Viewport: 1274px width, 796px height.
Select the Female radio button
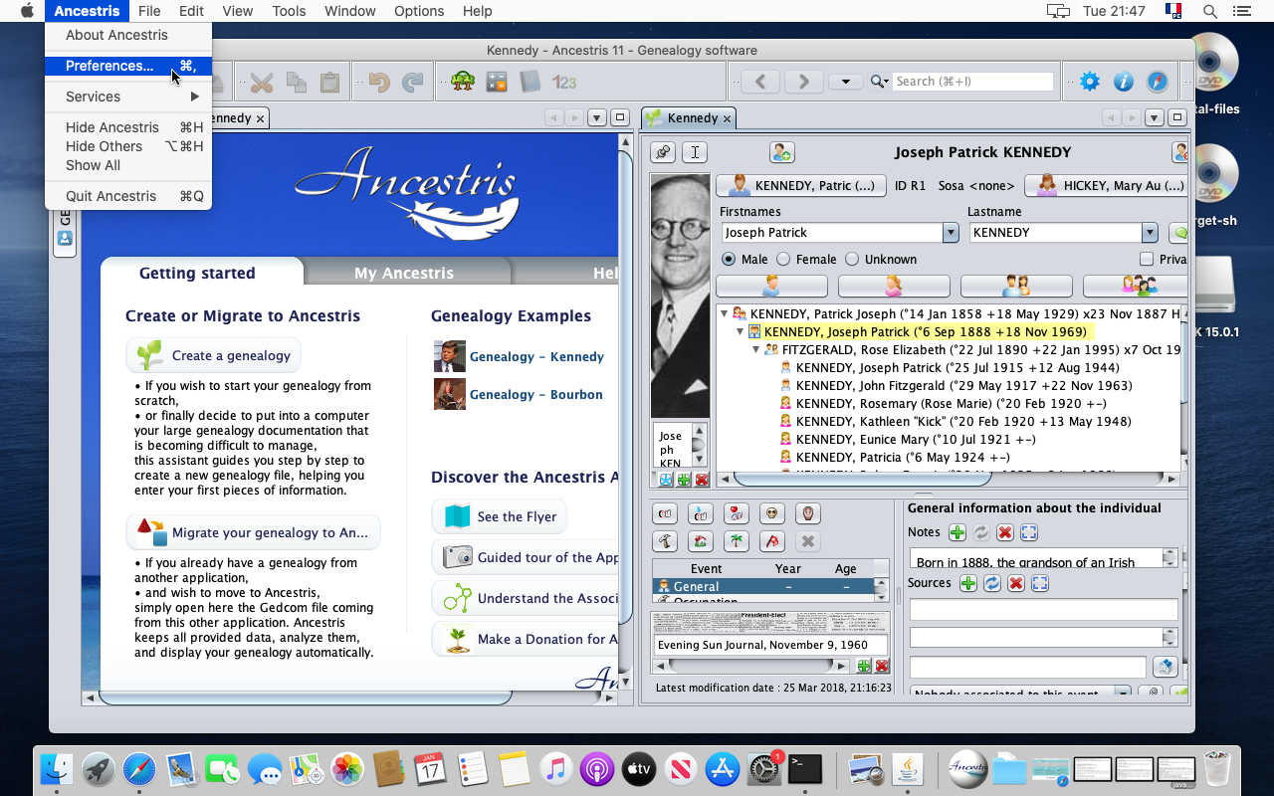[x=783, y=259]
